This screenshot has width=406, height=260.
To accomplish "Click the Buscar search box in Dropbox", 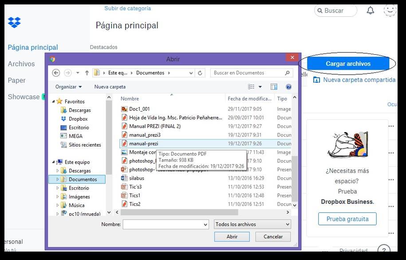I will 335,11.
